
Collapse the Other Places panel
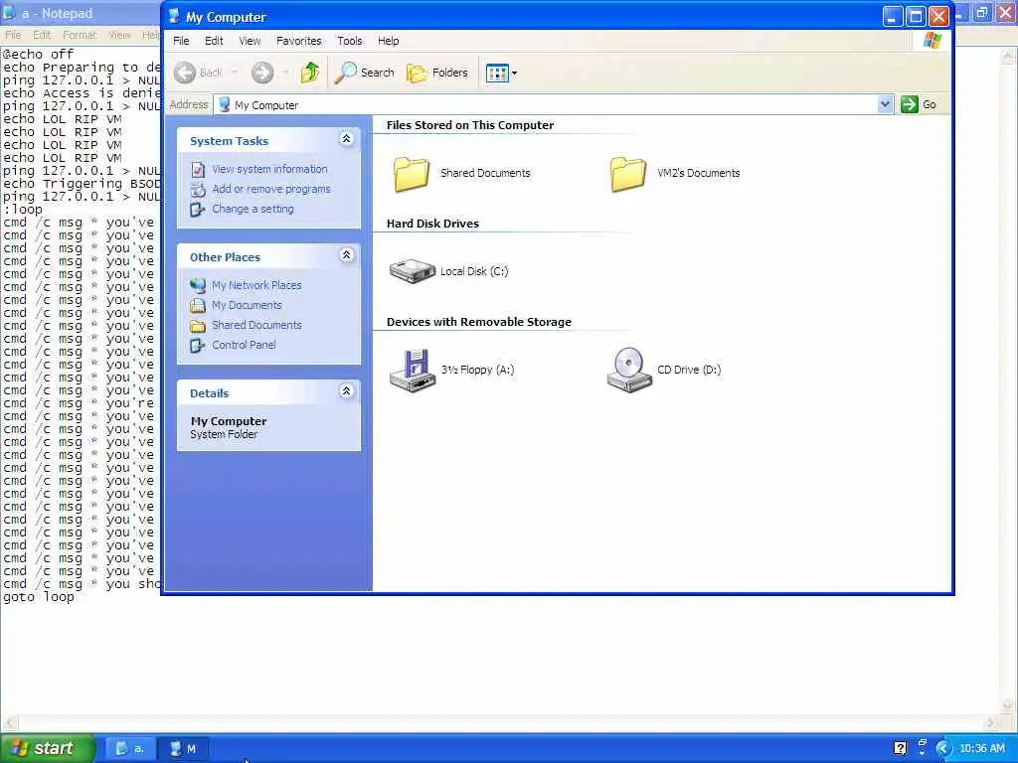[346, 255]
